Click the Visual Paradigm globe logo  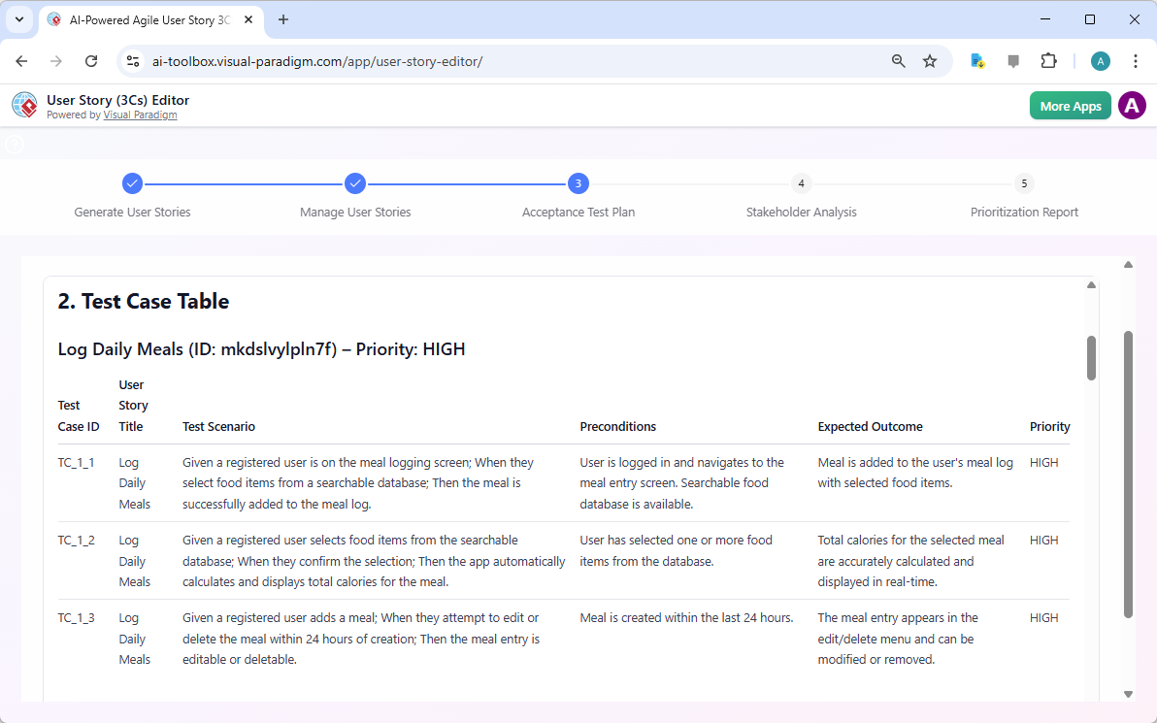[x=24, y=105]
